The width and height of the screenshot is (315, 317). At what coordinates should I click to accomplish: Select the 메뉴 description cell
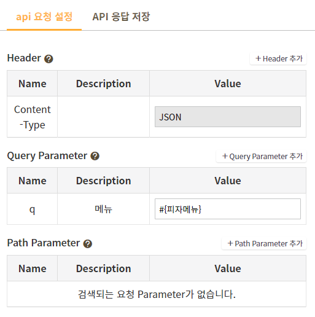[104, 209]
